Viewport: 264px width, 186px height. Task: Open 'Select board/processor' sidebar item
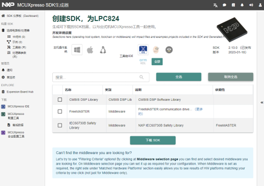pyautogui.click(x=18, y=31)
